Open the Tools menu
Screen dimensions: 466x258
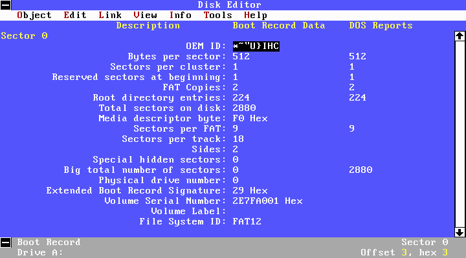[x=218, y=15]
